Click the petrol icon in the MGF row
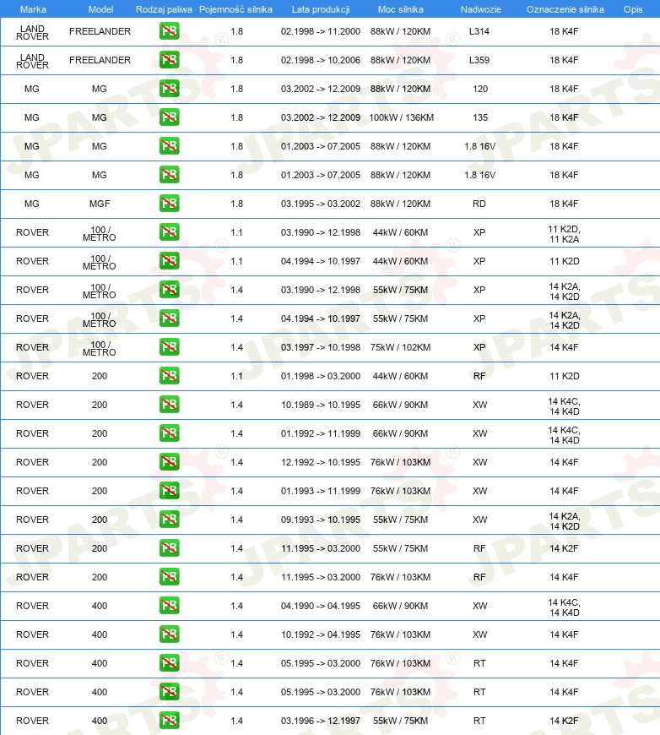 169,204
